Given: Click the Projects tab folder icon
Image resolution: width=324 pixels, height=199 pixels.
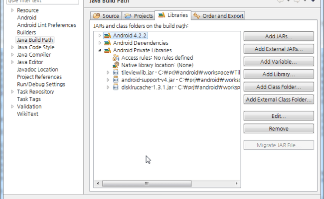Looking at the screenshot, I should 128,16.
